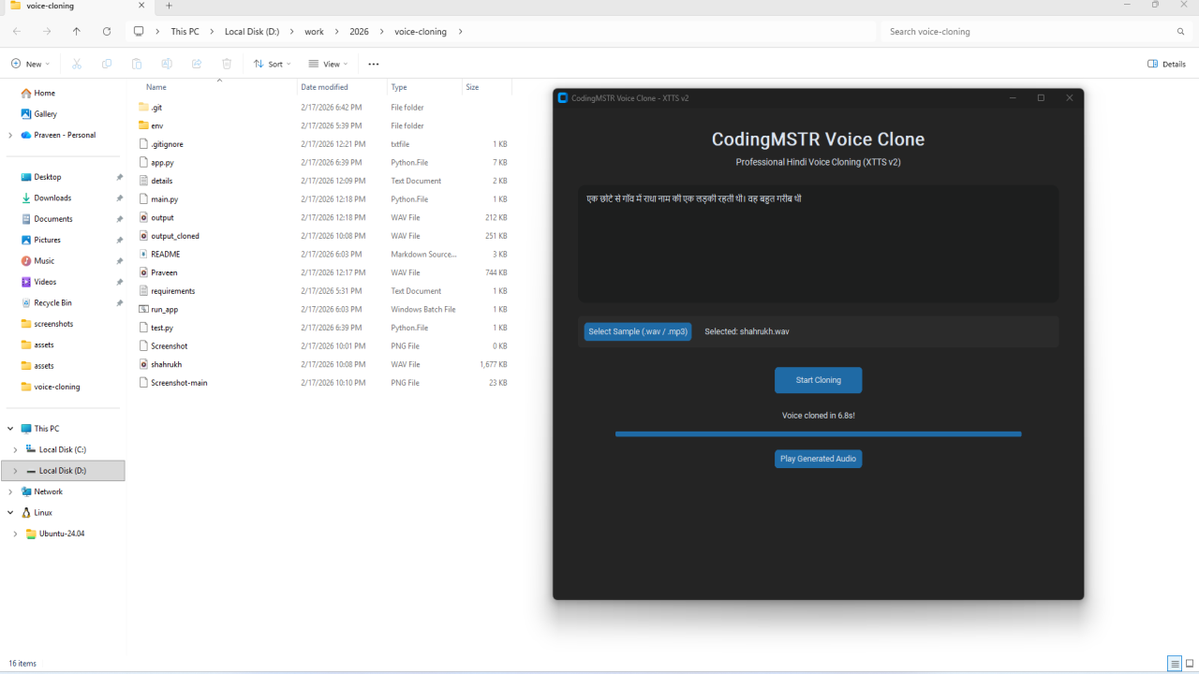Click the voice cloning progress bar
Image resolution: width=1199 pixels, height=674 pixels.
(818, 434)
